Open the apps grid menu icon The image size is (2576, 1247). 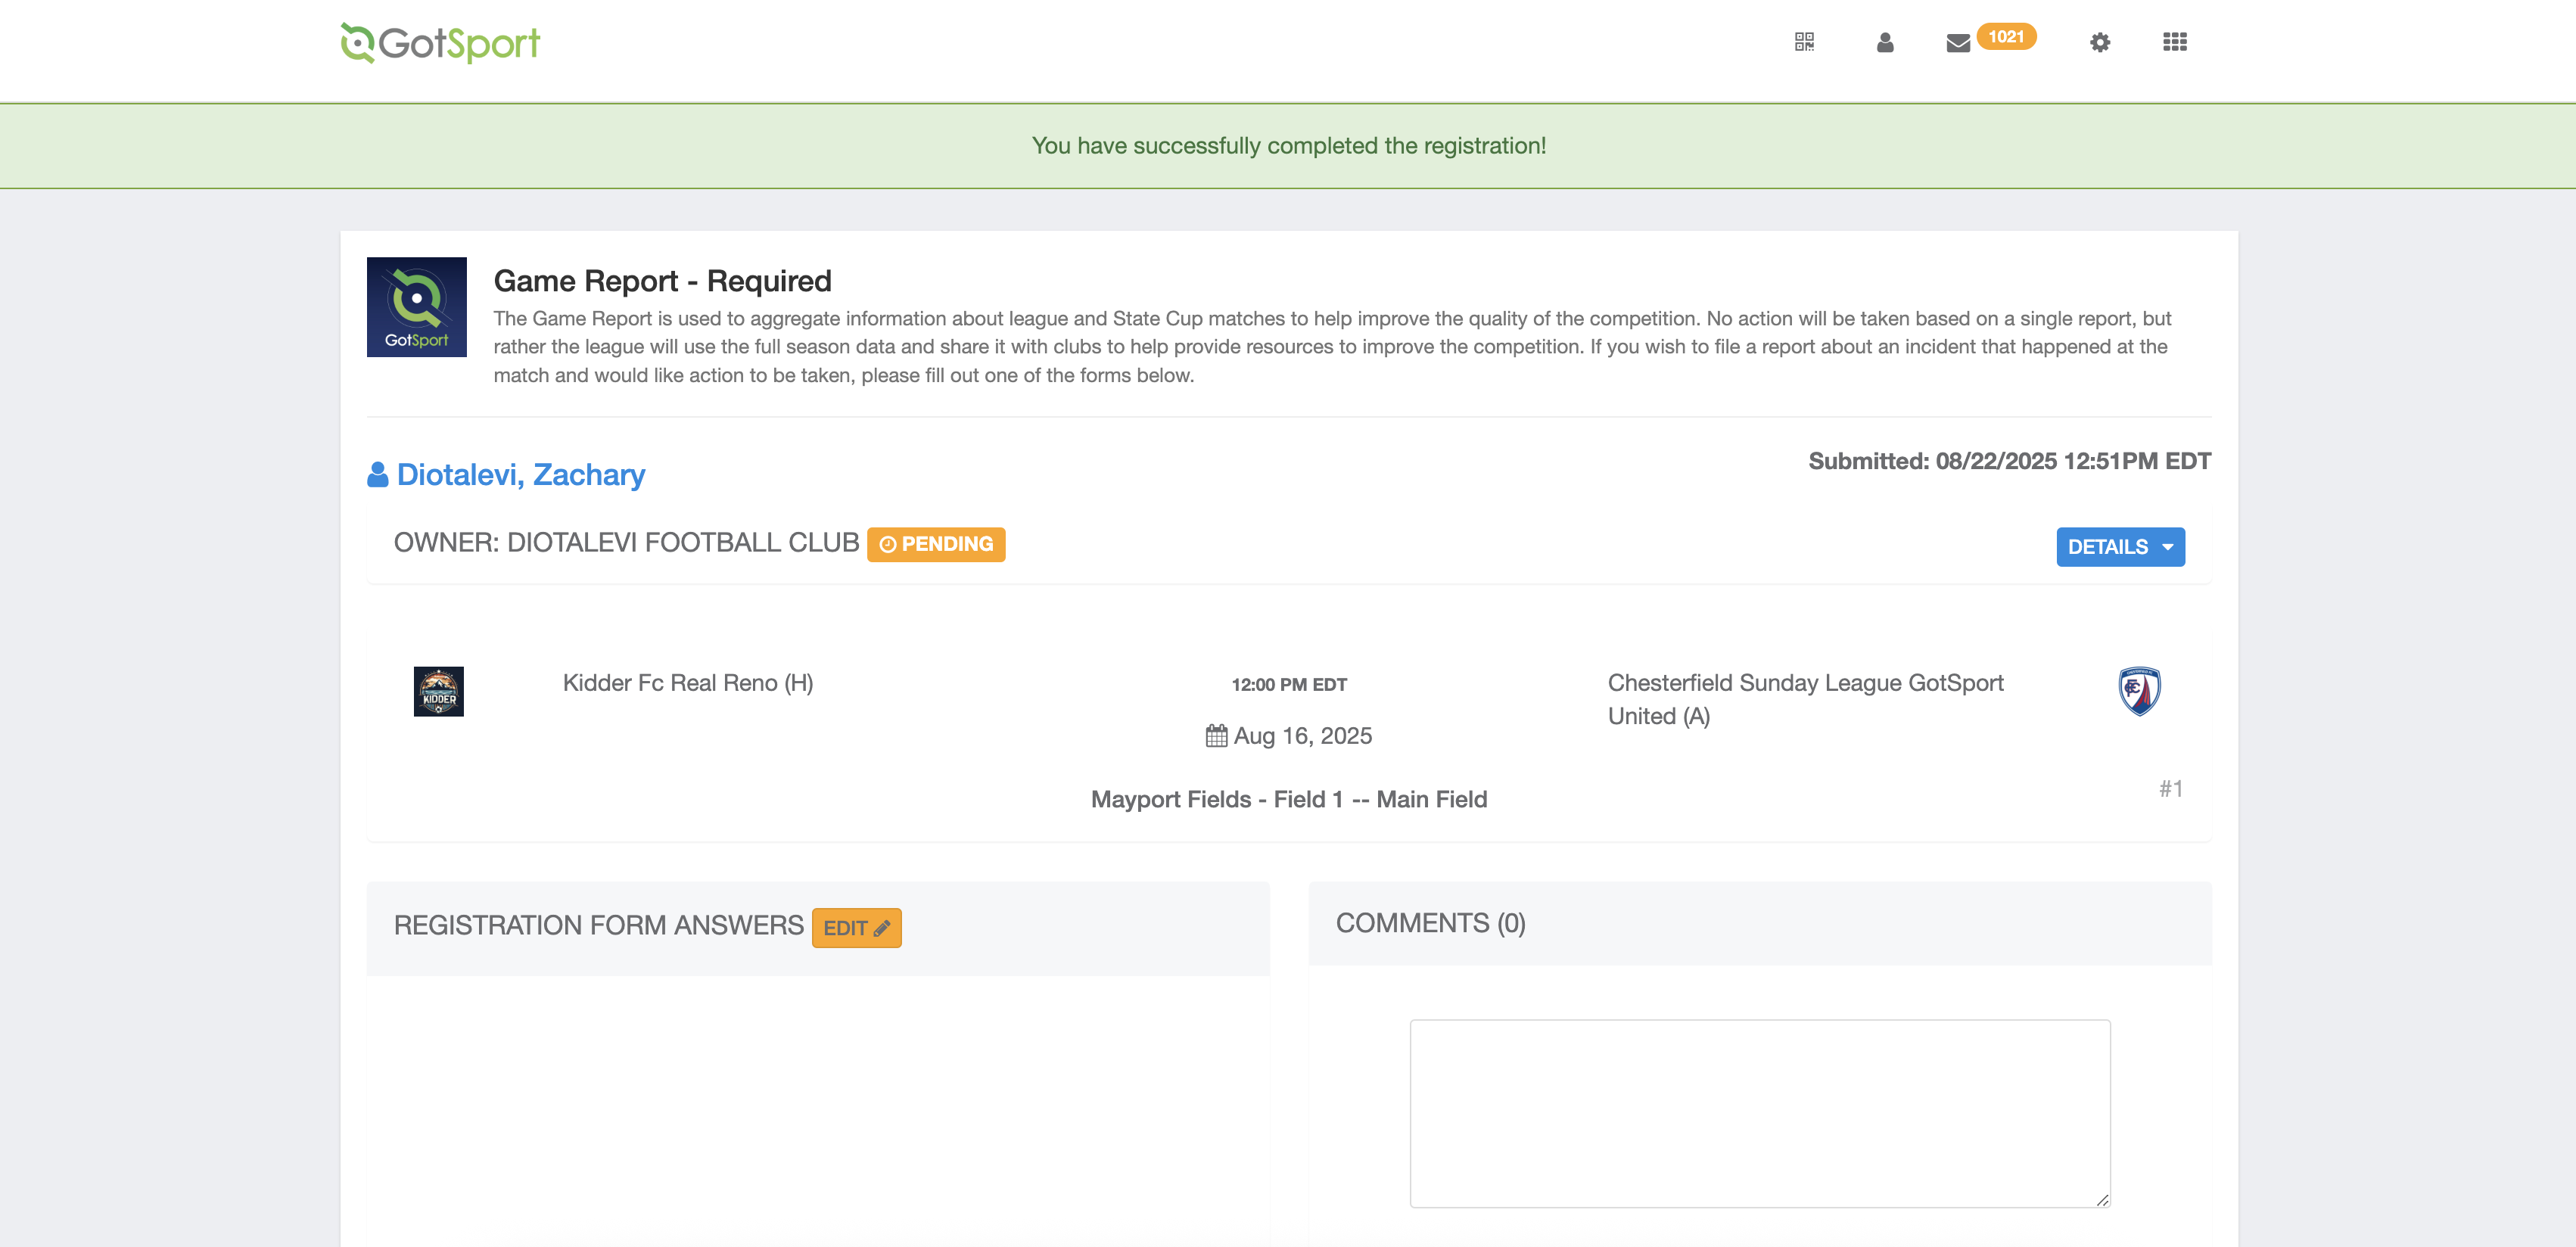click(2174, 42)
